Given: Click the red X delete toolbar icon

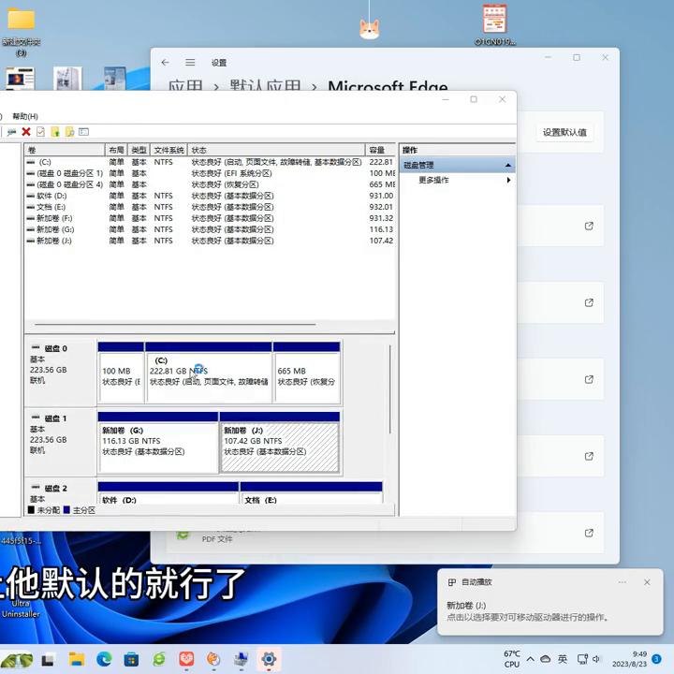Looking at the screenshot, I should click(26, 132).
